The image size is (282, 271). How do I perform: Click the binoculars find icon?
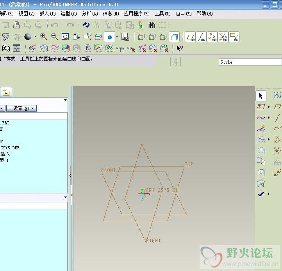tap(152, 25)
